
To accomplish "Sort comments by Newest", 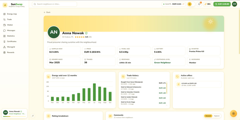I will click(x=208, y=116).
